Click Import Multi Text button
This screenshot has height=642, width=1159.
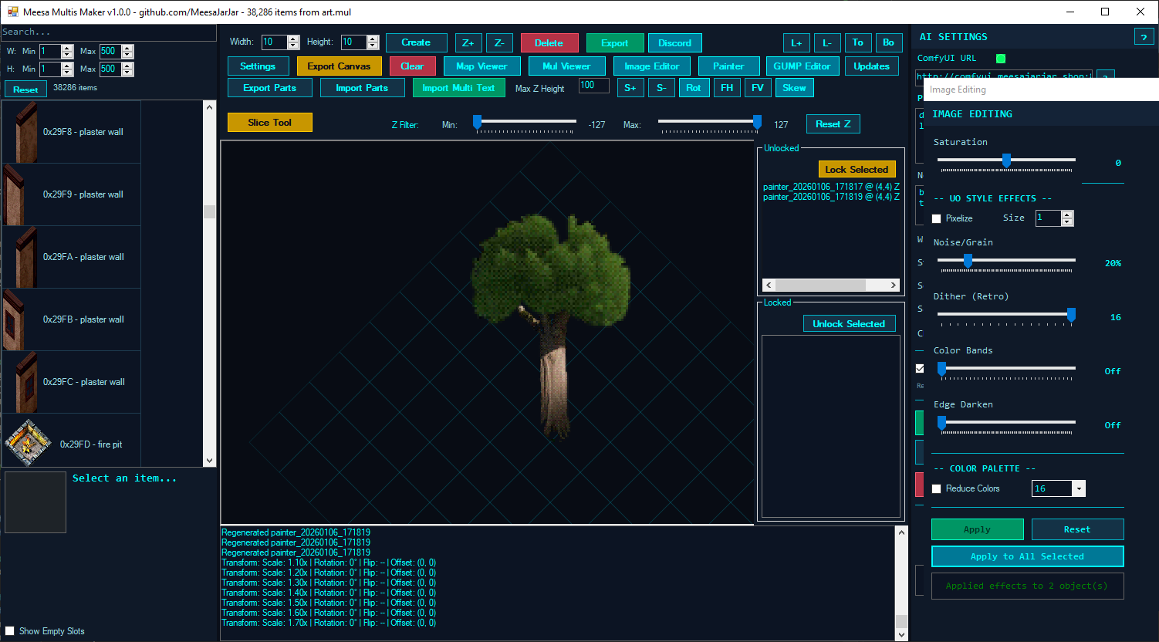point(458,88)
